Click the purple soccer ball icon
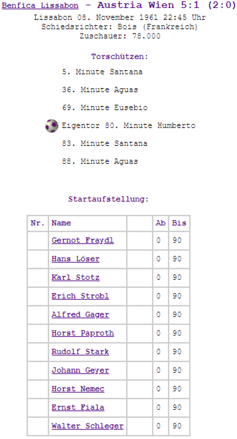Viewport: 237px width, 439px height. coord(52,126)
